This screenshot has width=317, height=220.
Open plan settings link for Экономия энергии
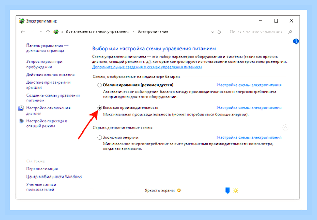click(250, 137)
